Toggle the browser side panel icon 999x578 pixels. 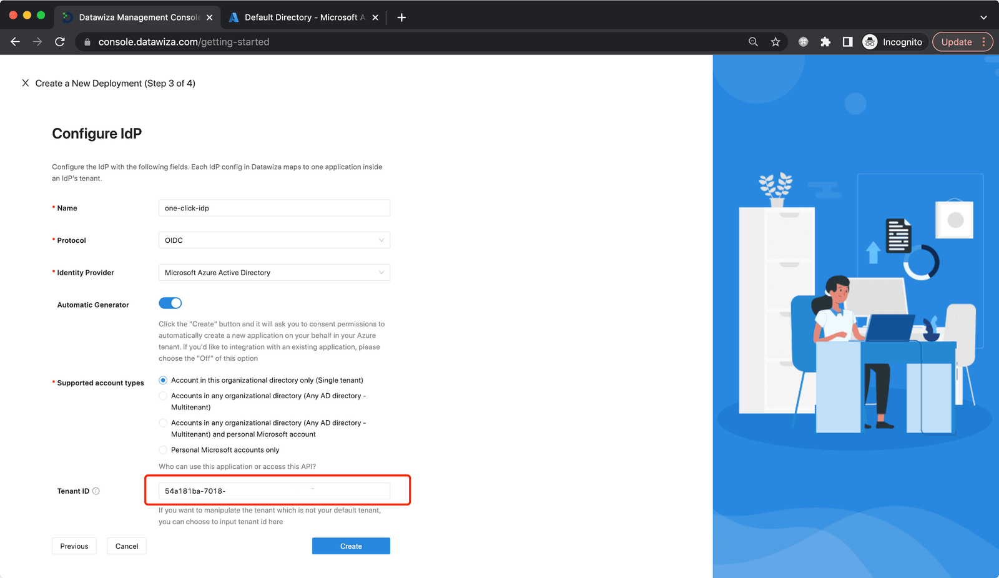[847, 42]
